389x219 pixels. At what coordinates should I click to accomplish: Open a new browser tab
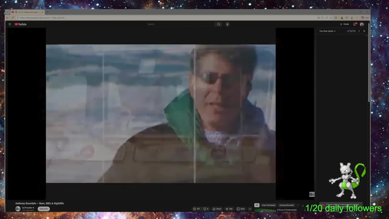click(47, 12)
